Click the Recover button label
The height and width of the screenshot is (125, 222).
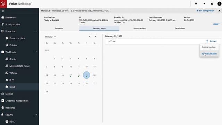pos(213,41)
